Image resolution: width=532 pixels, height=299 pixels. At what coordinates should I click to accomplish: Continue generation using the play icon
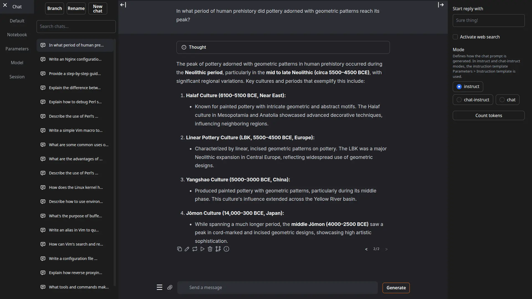pos(203,249)
